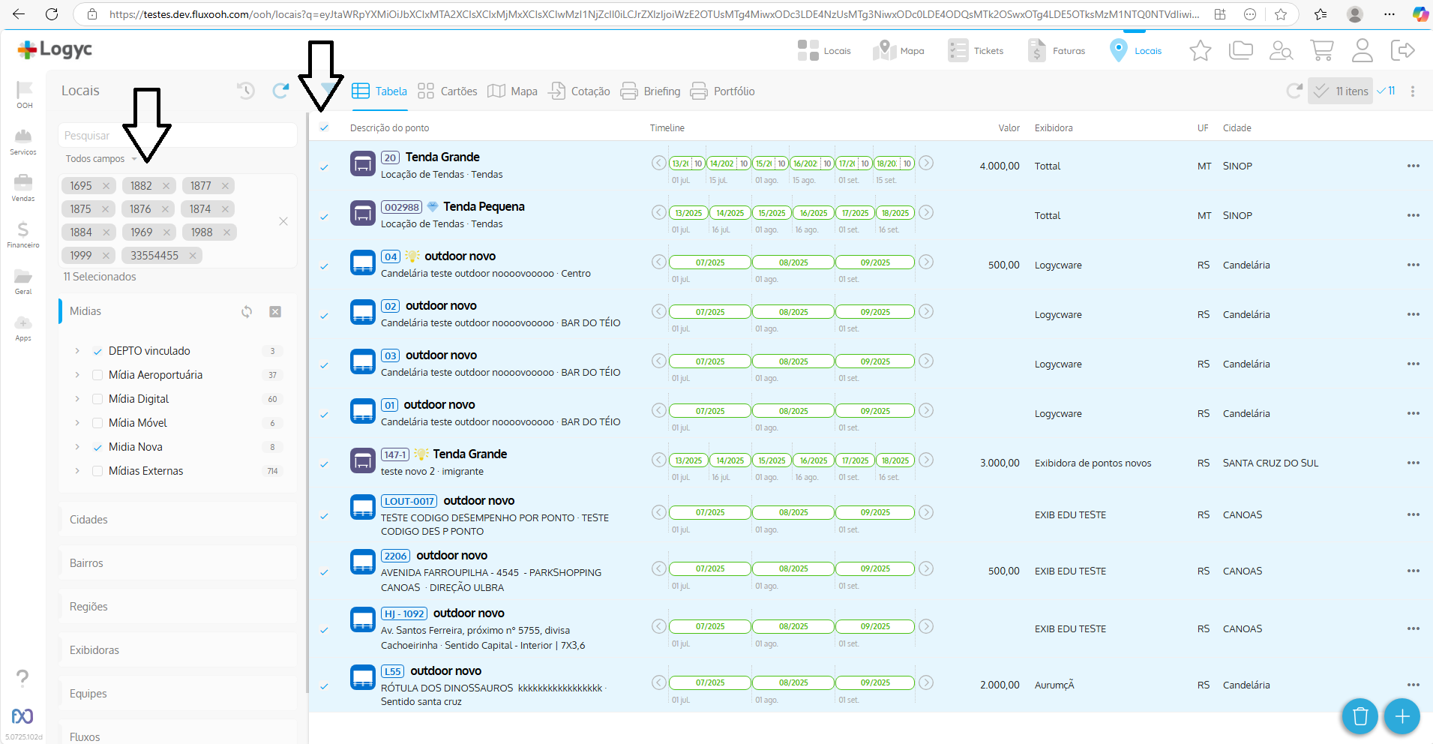Click the 07/2025 timeline period of outdoor novo 04
The image size is (1433, 744).
point(709,262)
